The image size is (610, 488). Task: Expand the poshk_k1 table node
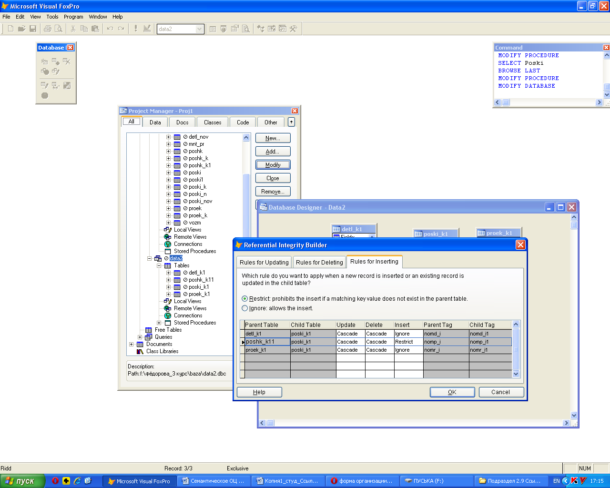(168, 165)
